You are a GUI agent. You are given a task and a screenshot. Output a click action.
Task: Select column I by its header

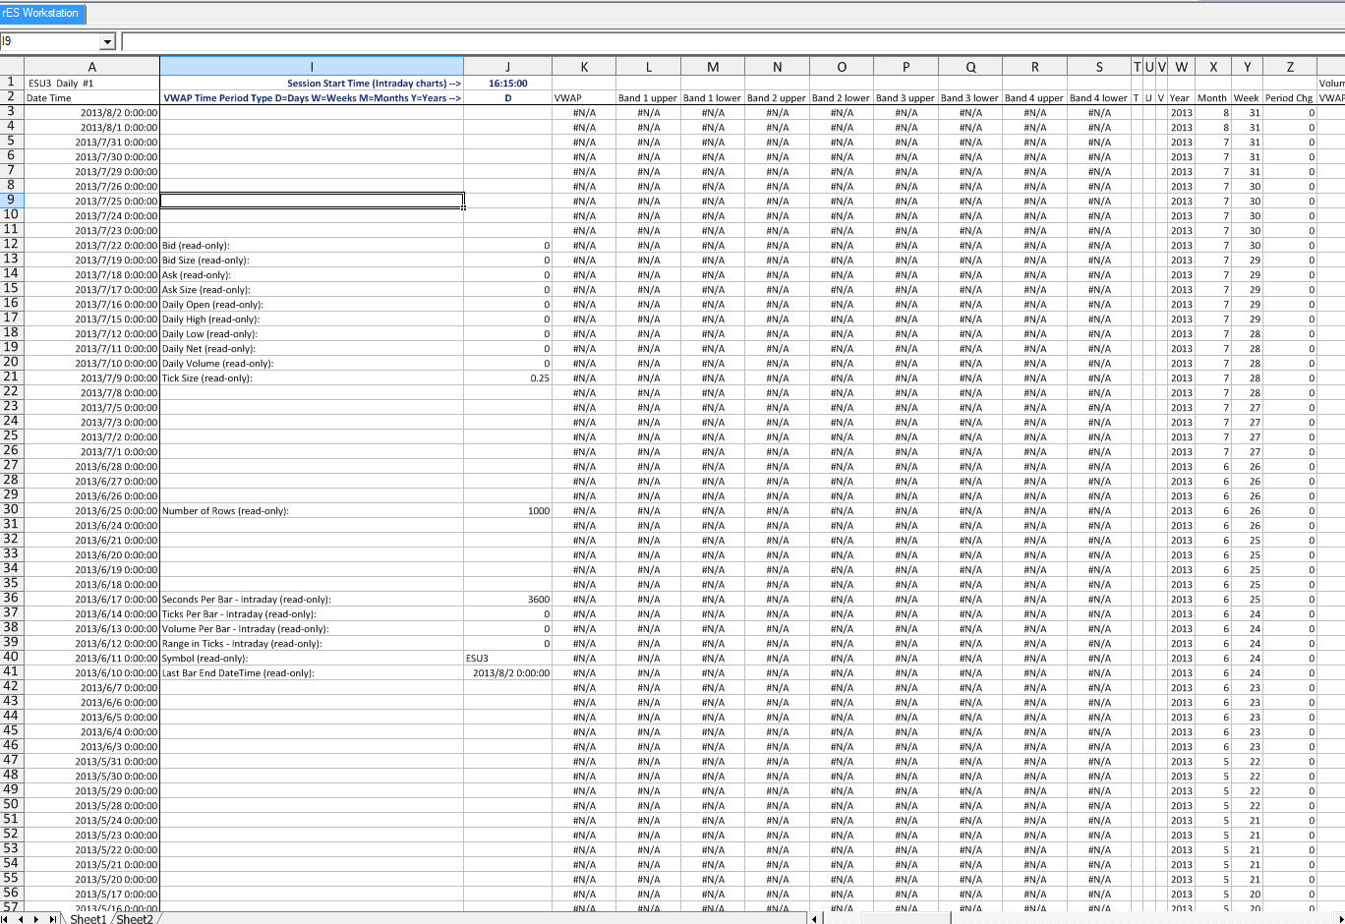[x=312, y=66]
